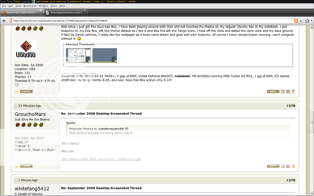Click the multi-quote icon in post #278

(x=283, y=166)
